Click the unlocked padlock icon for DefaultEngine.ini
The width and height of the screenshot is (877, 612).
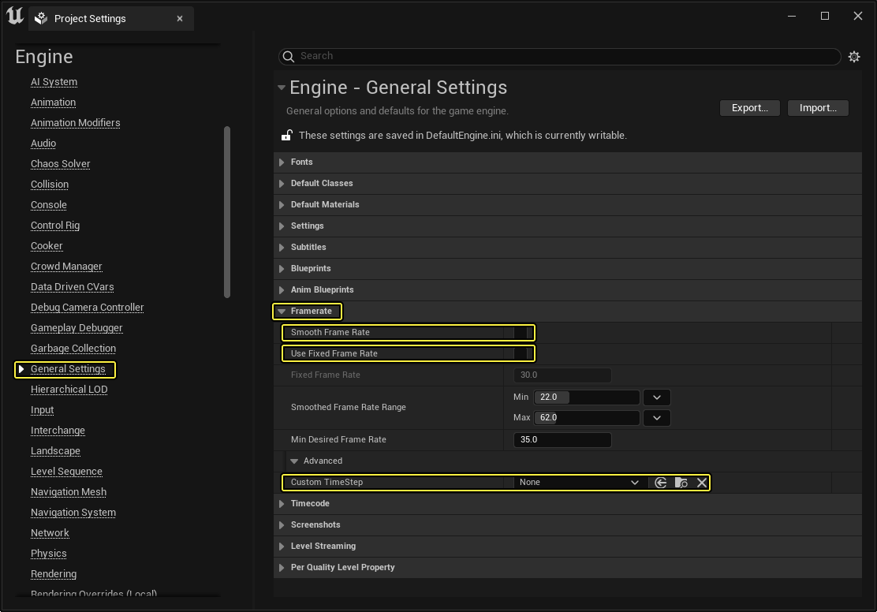point(287,136)
